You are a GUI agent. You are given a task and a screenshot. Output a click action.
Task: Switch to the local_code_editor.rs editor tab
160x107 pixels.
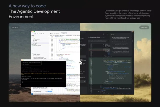54,33
